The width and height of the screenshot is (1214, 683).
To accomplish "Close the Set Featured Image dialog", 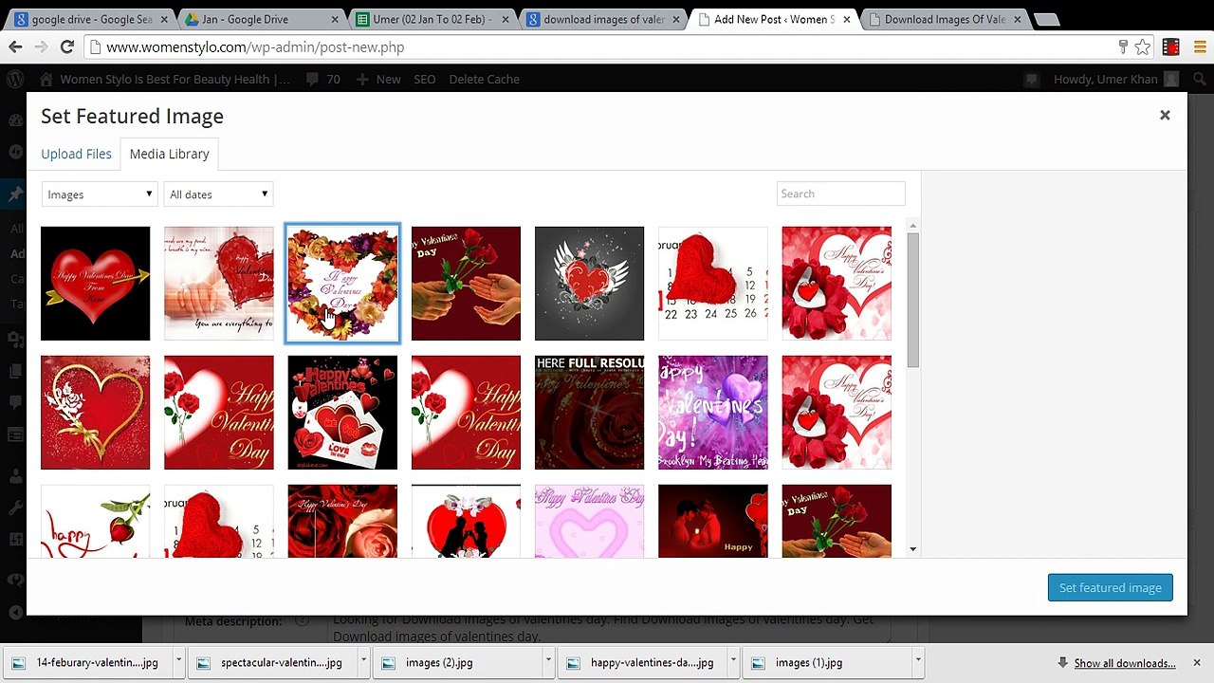I will 1165,115.
